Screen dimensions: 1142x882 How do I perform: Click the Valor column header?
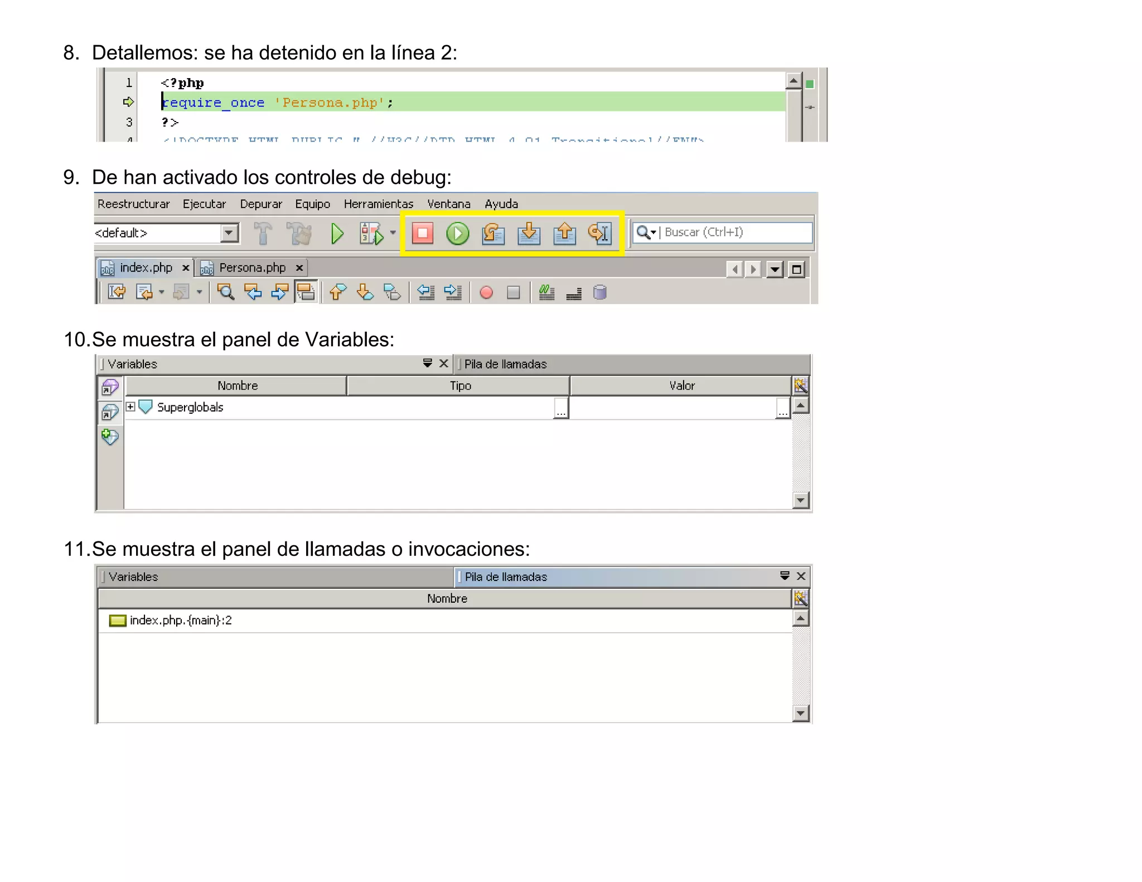(x=680, y=386)
